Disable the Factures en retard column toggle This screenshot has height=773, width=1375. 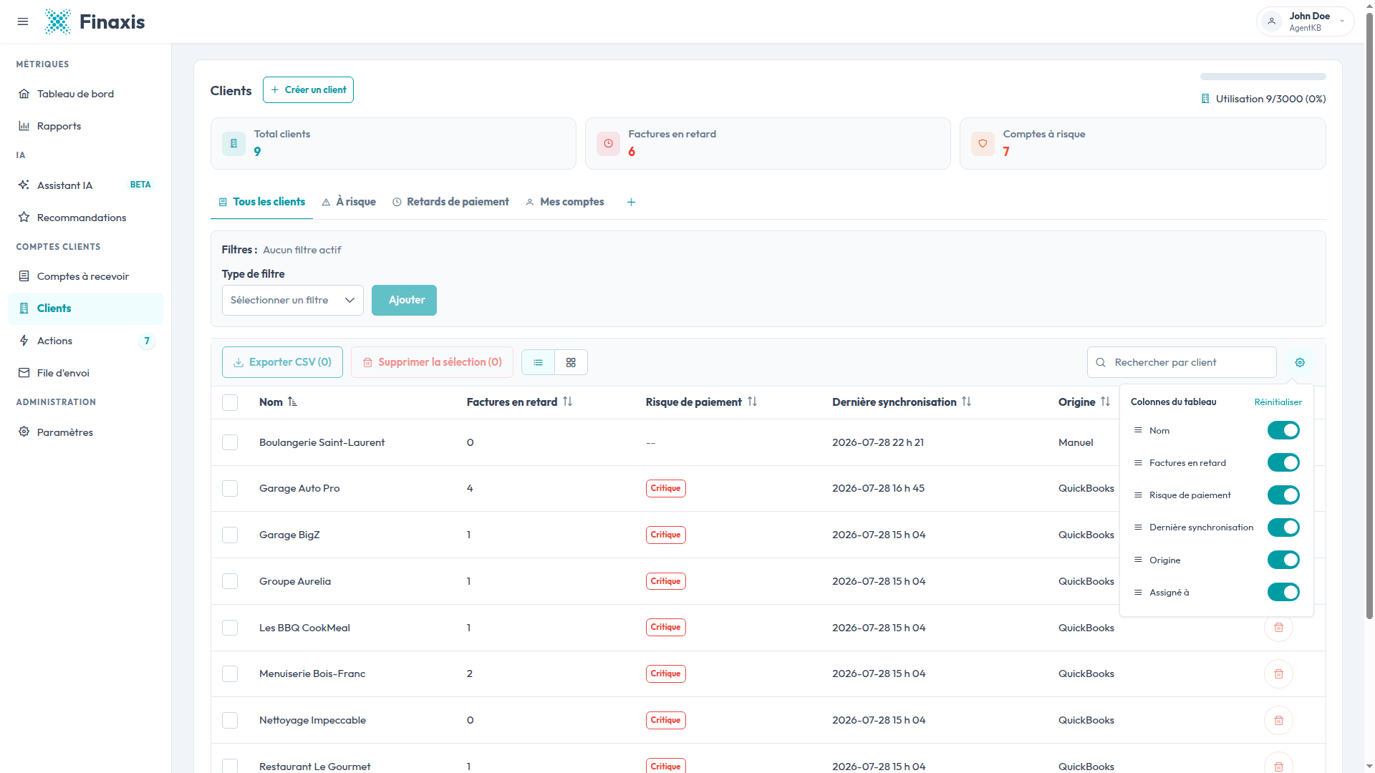pyautogui.click(x=1283, y=463)
